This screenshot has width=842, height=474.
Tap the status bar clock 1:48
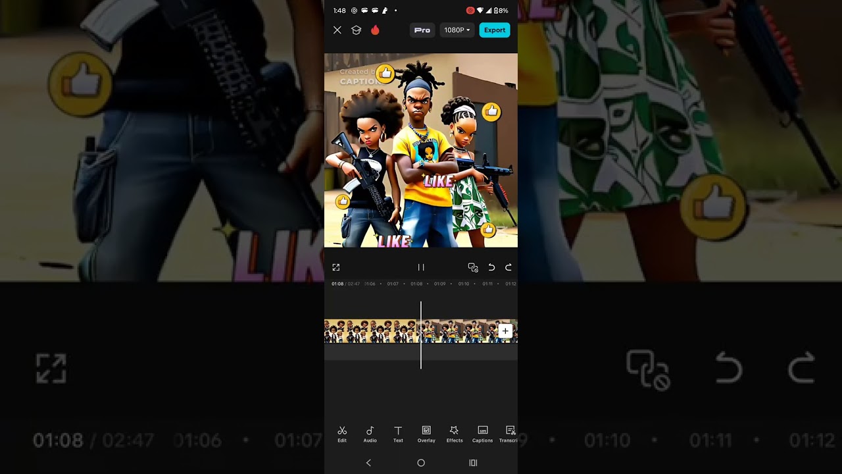tap(339, 11)
